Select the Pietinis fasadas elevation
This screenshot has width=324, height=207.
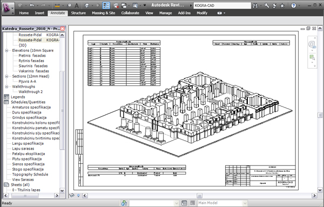[x=32, y=56]
